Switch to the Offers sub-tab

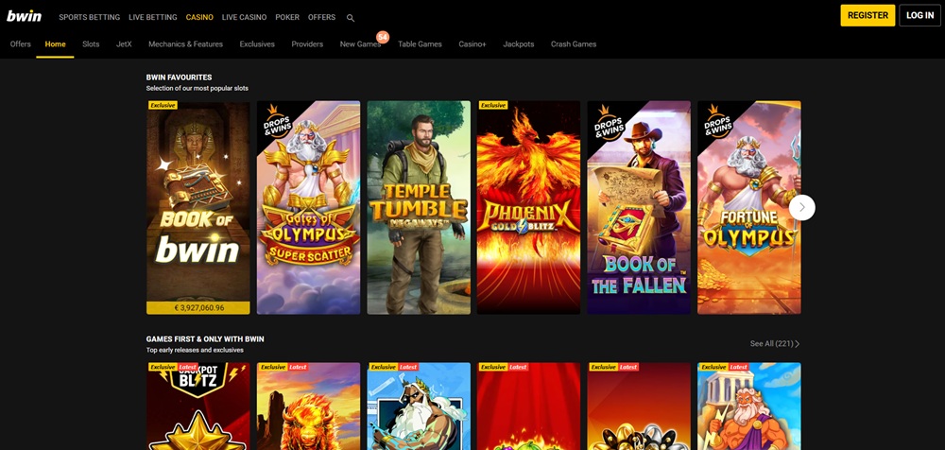click(x=21, y=44)
